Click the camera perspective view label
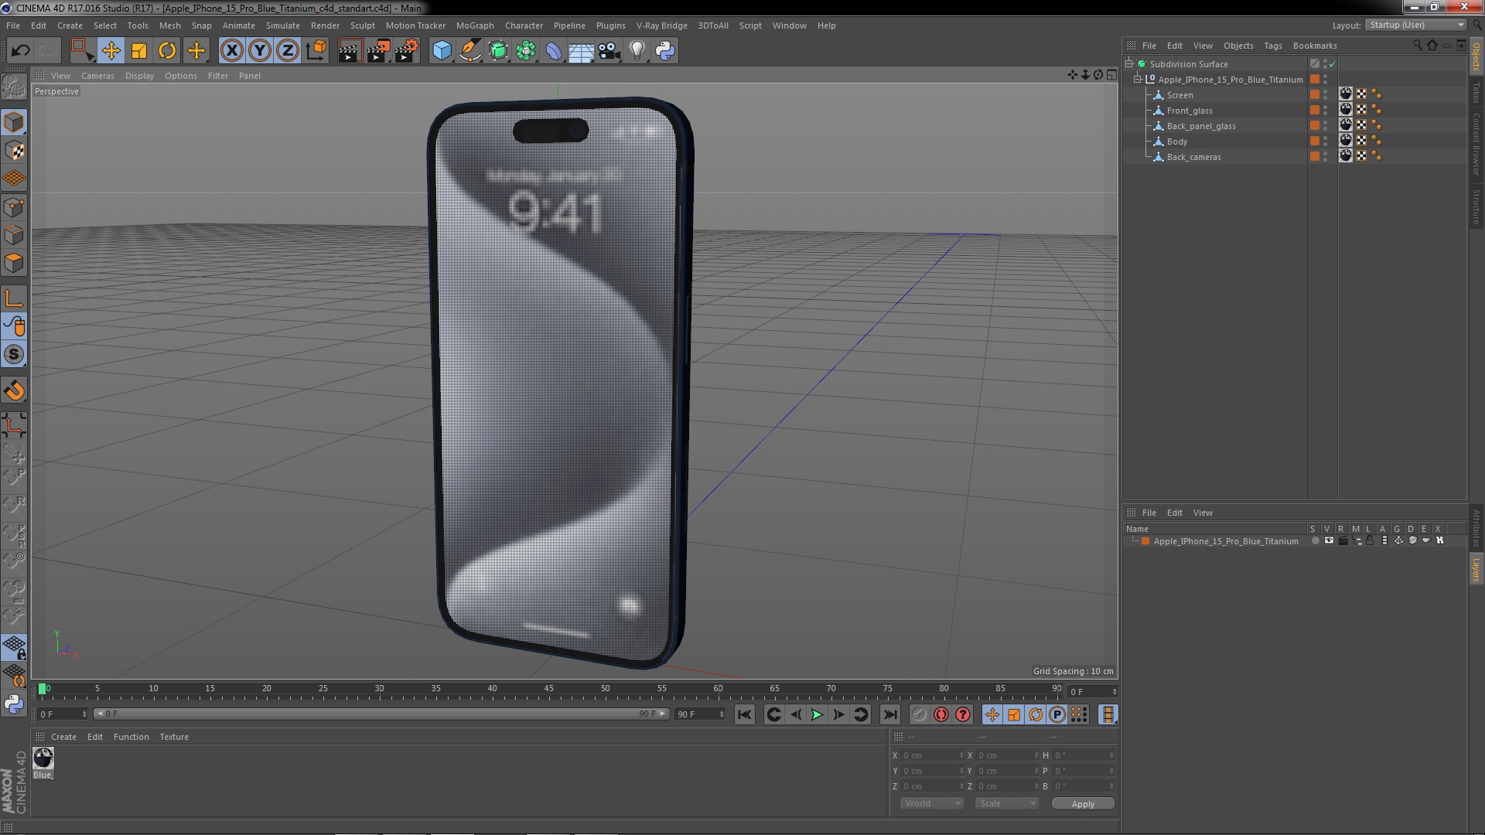 [56, 90]
